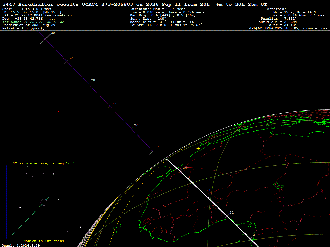Select minute marker 23 on the occultation path

[209, 190]
